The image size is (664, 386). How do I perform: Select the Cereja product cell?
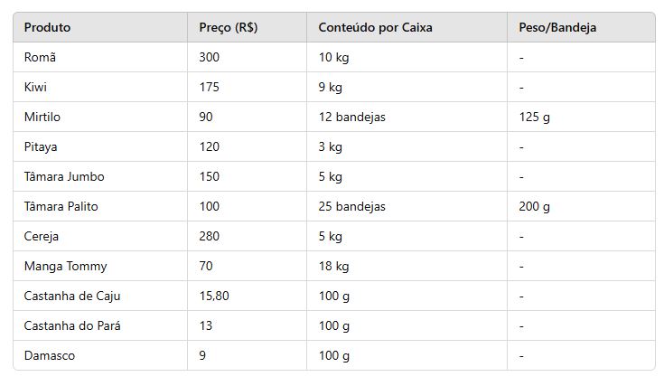click(42, 236)
